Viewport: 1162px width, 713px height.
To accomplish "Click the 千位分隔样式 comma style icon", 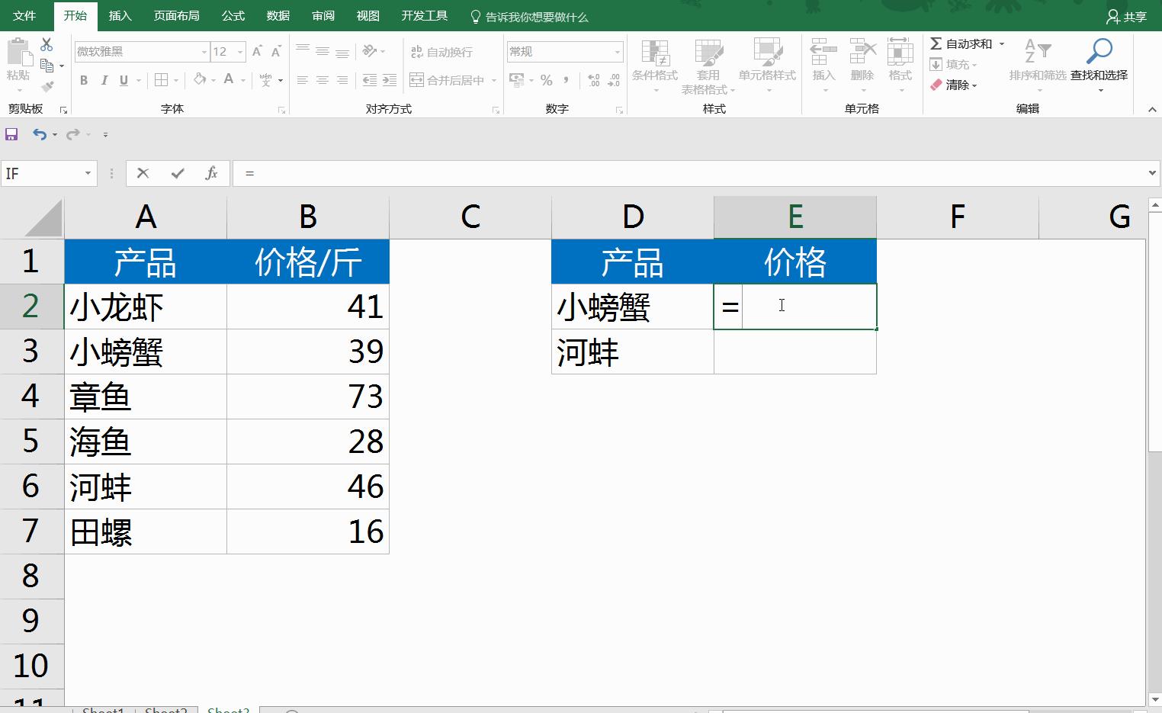I will (x=564, y=79).
